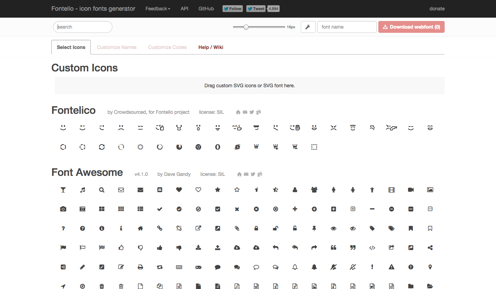496x289 pixels.
Task: Select the plain pencil icon
Action: click(82, 267)
